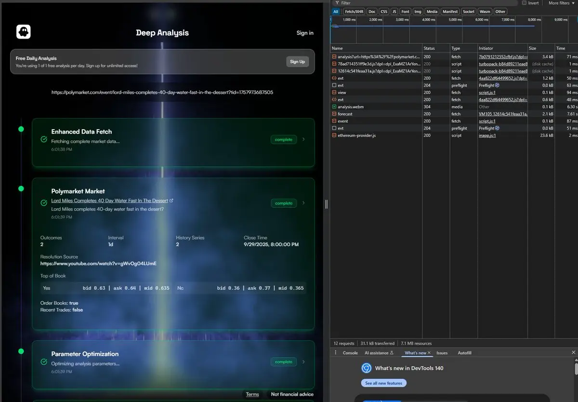Toggle the Invert checkbox

click(525, 3)
